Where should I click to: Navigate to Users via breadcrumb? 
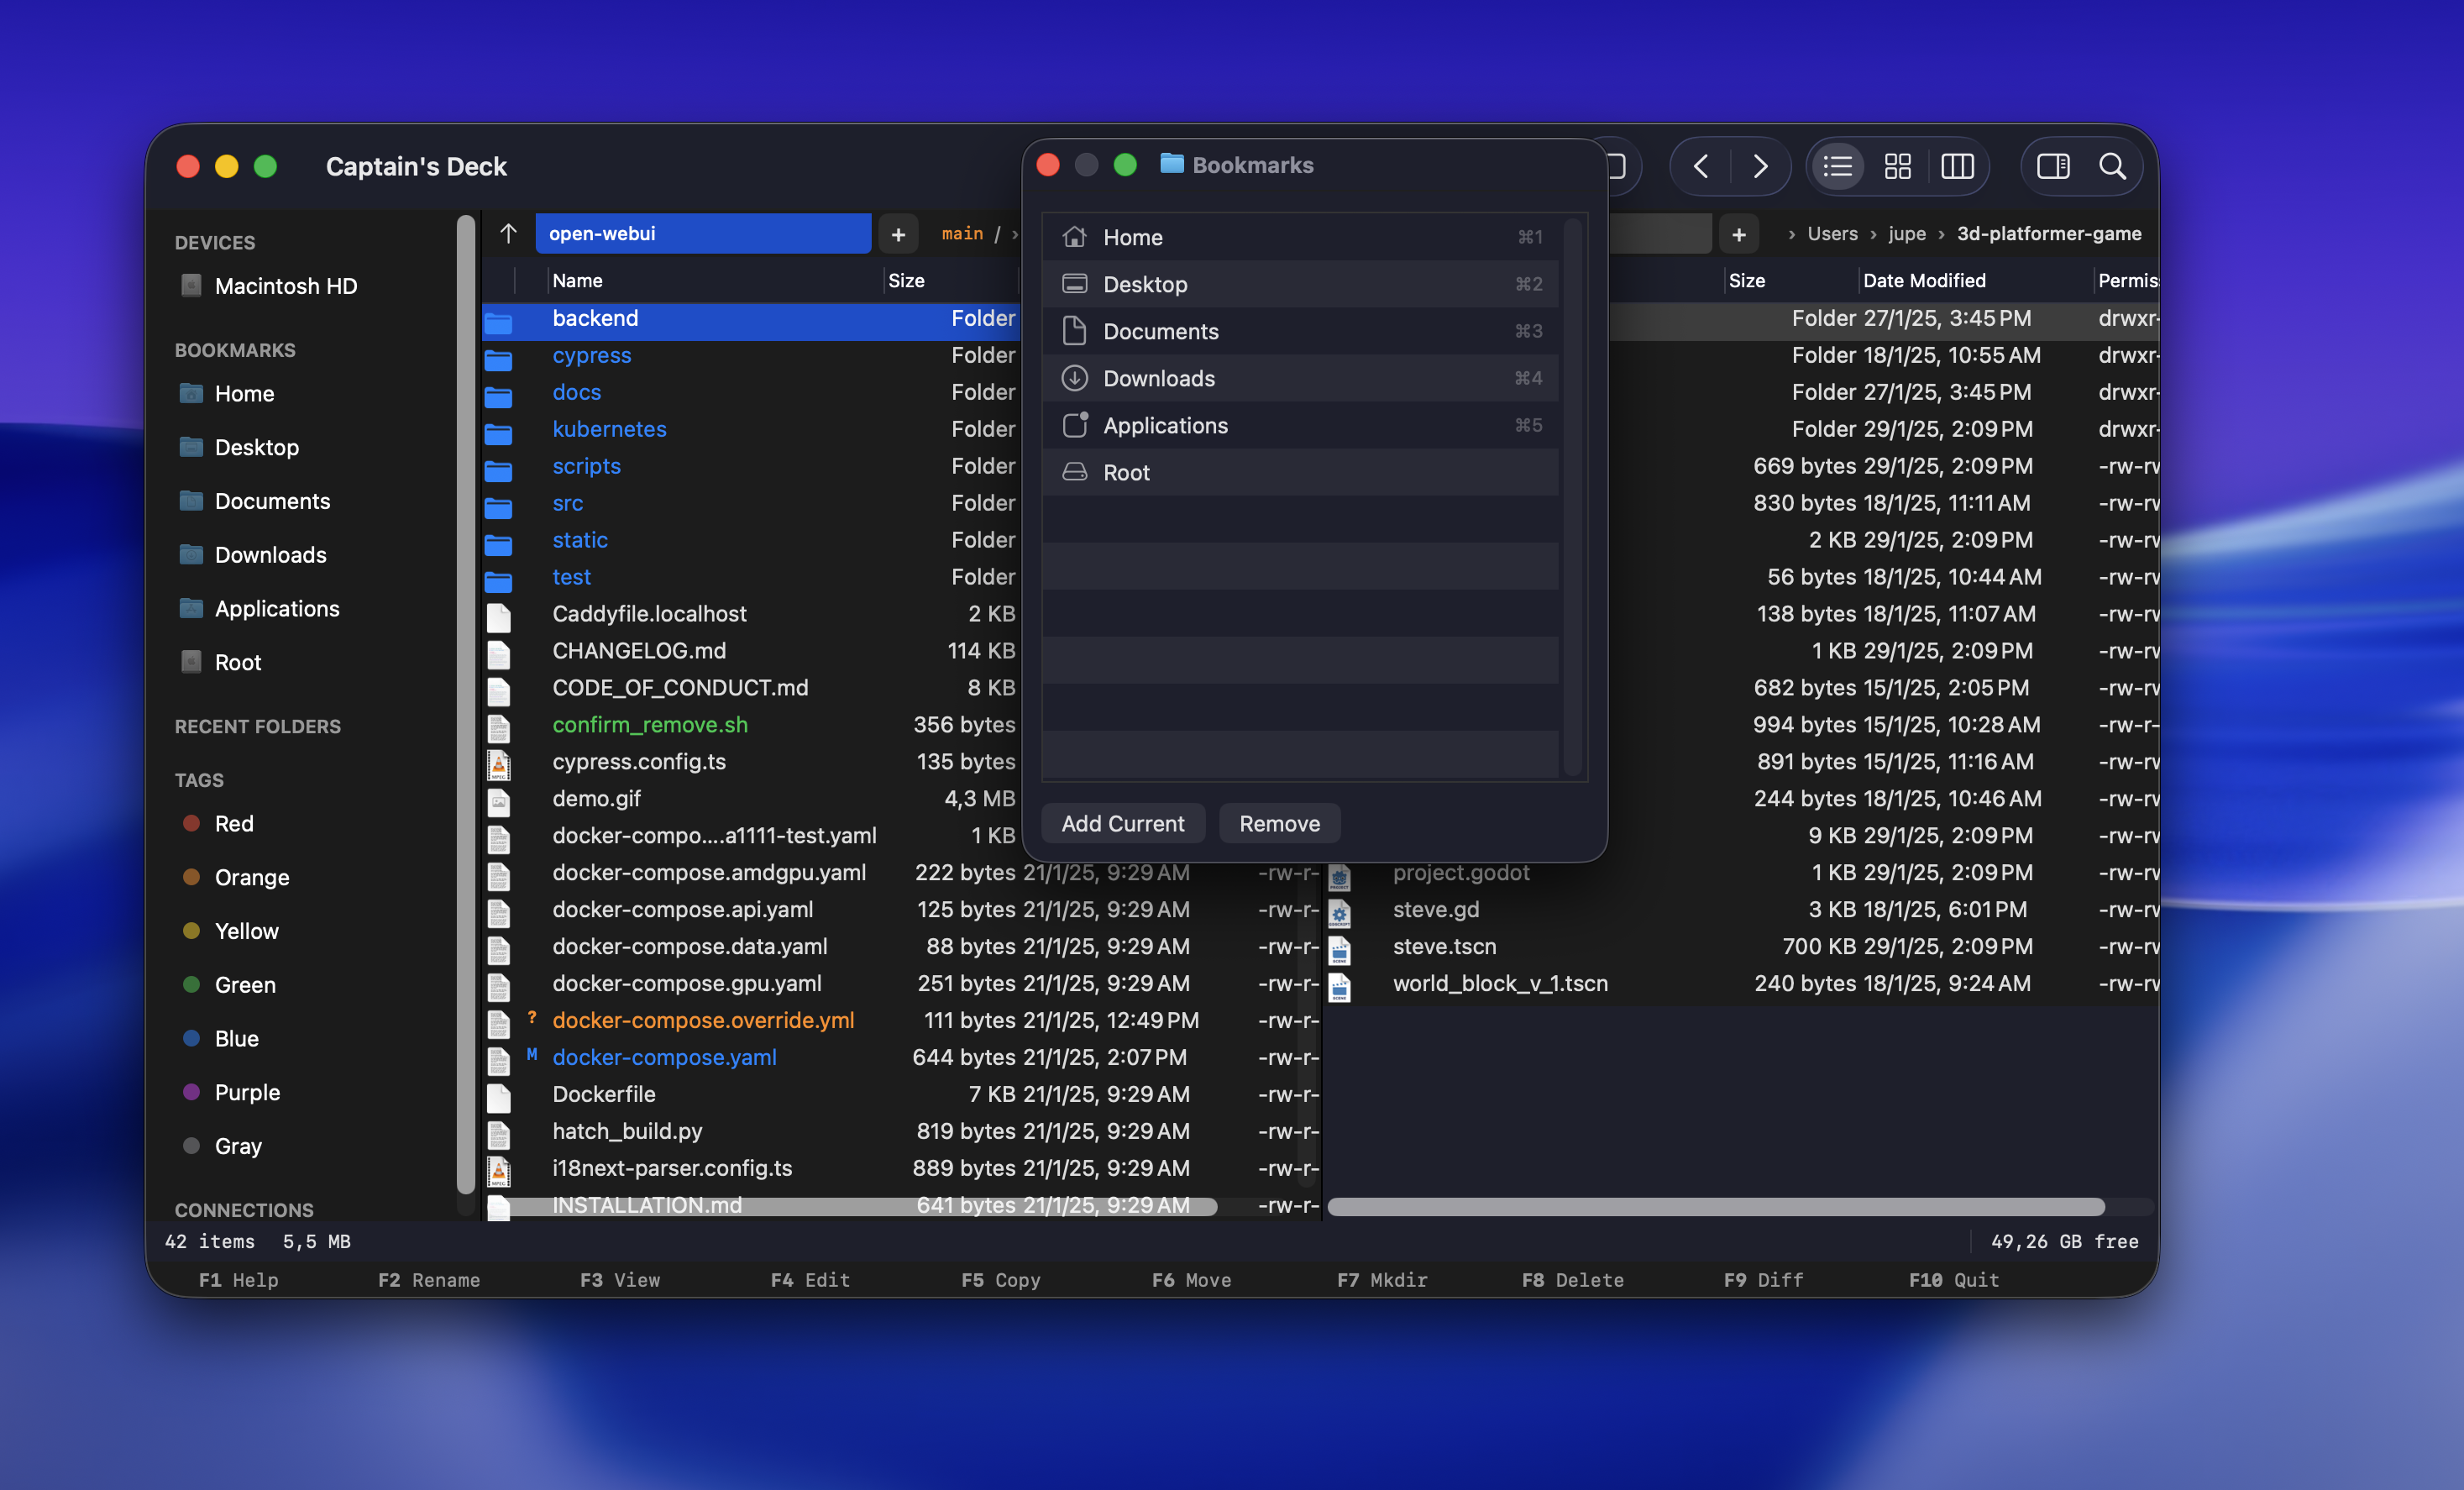(x=1831, y=233)
